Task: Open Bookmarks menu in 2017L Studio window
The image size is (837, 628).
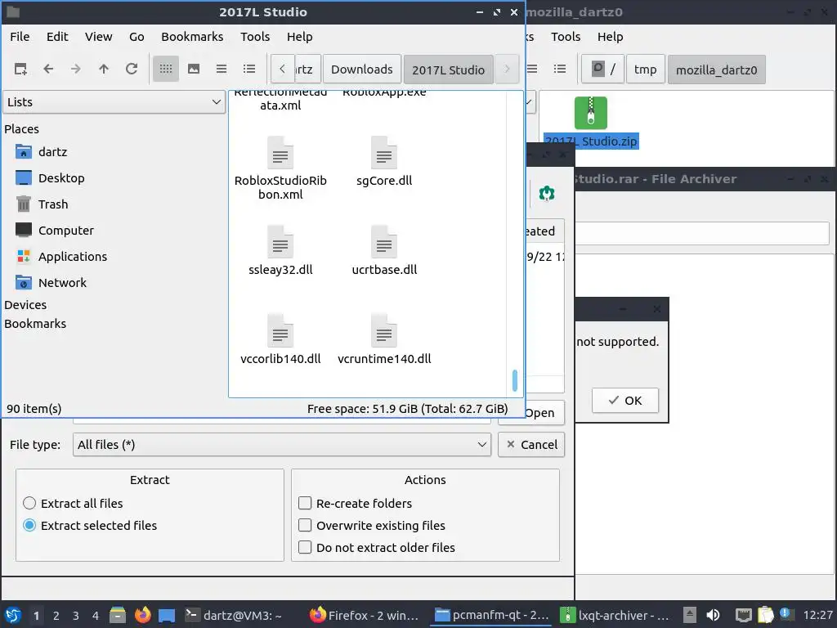Action: (x=192, y=37)
